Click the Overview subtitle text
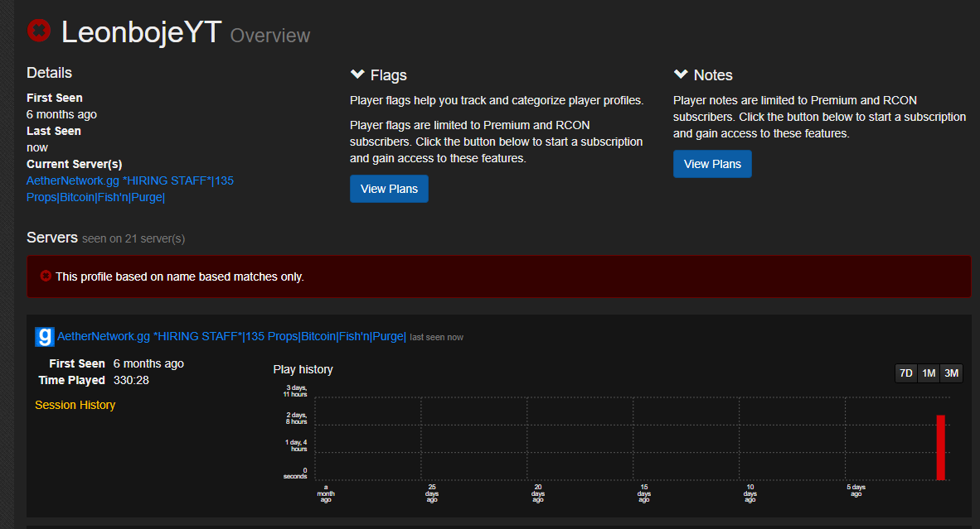 (270, 36)
